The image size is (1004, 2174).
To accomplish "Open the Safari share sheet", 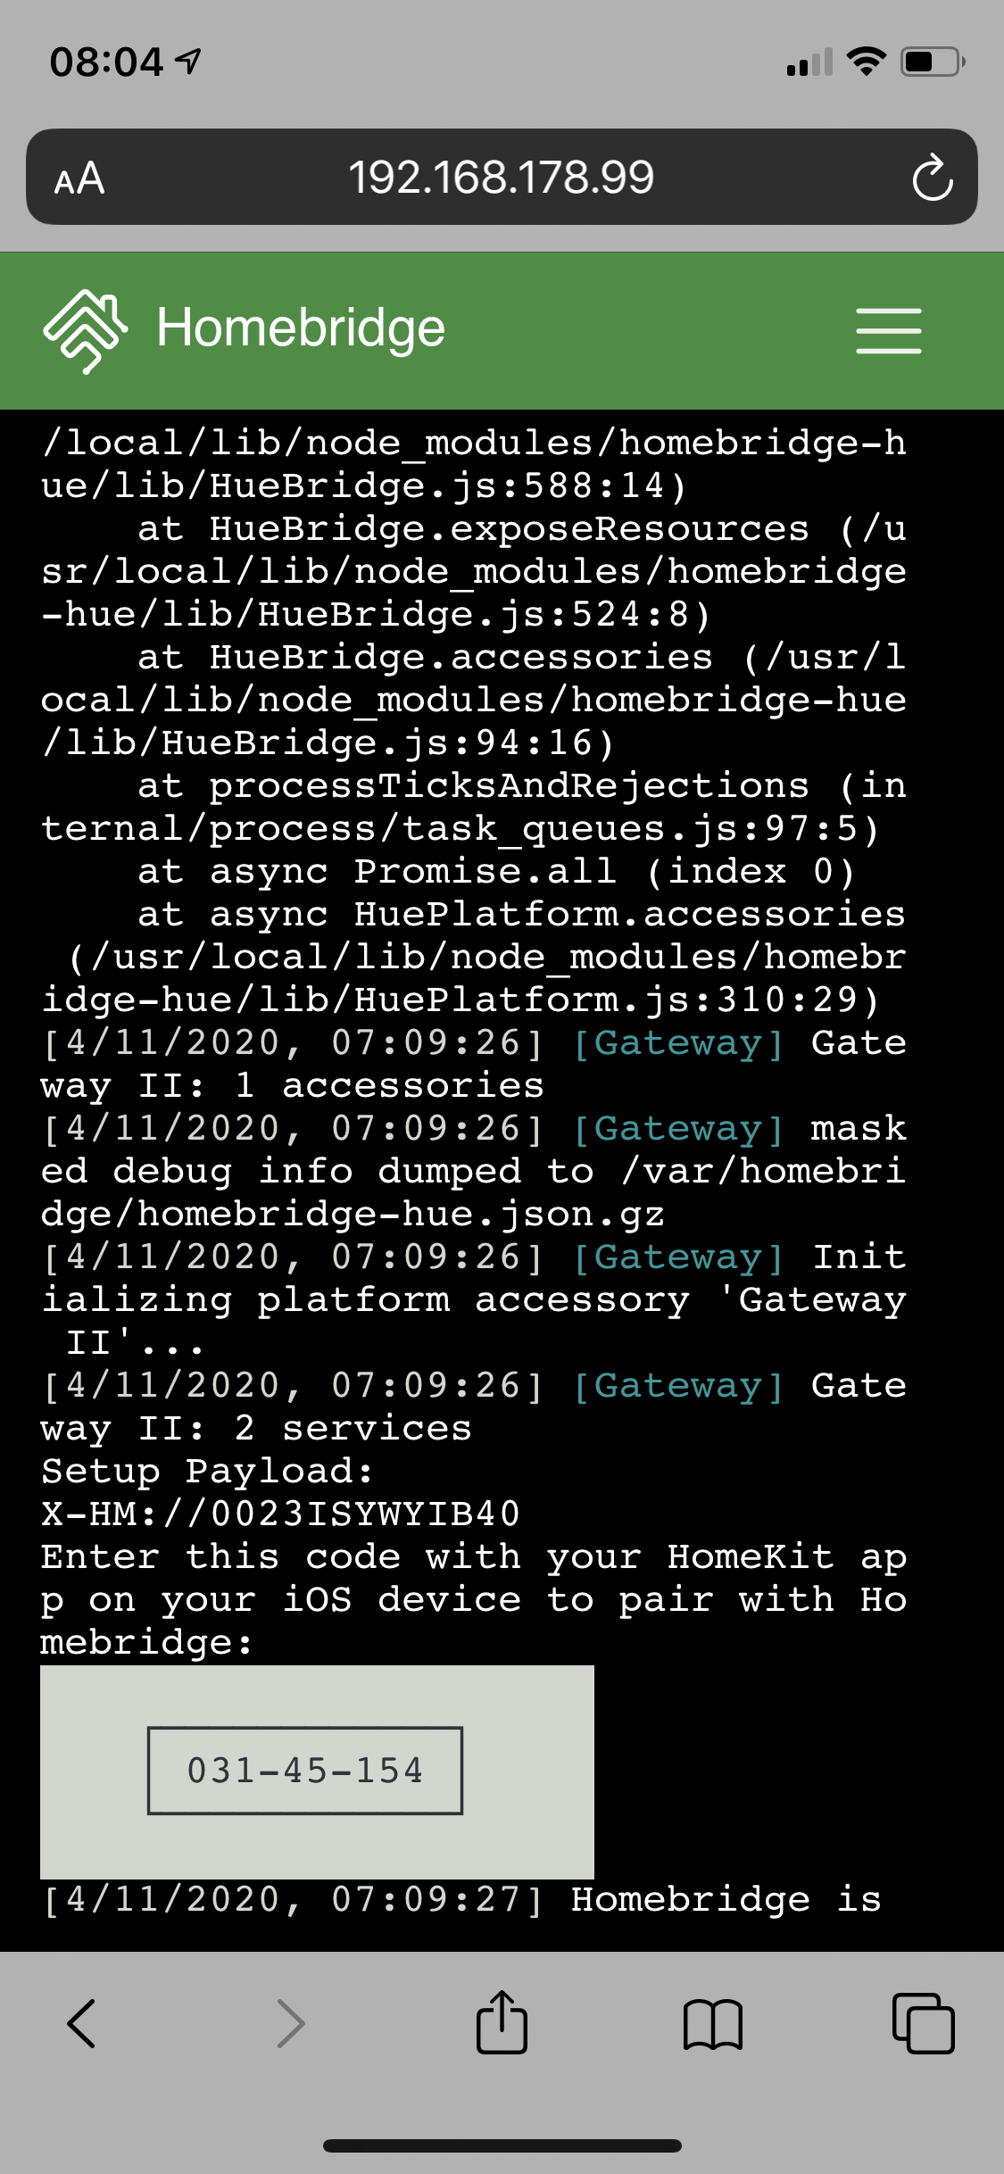I will 502,2022.
